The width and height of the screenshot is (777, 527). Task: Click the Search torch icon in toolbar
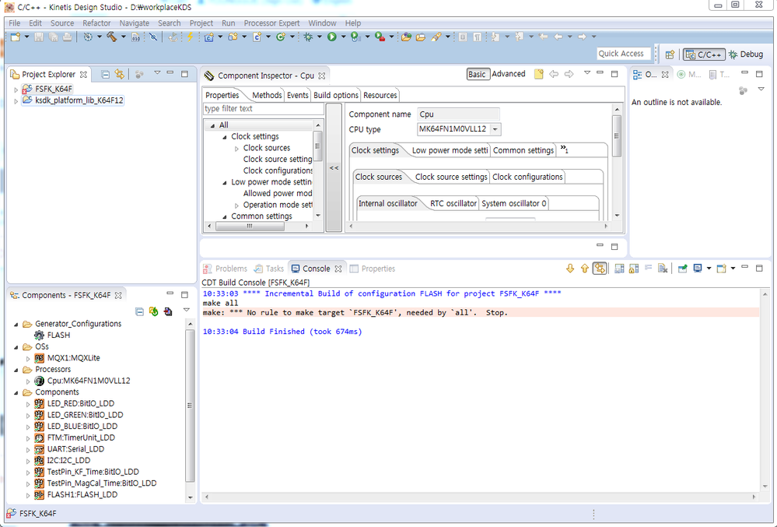coord(436,37)
